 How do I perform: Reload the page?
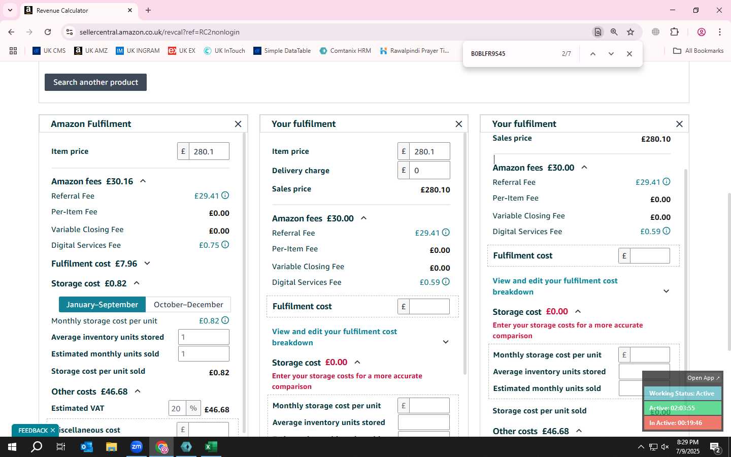pyautogui.click(x=48, y=32)
